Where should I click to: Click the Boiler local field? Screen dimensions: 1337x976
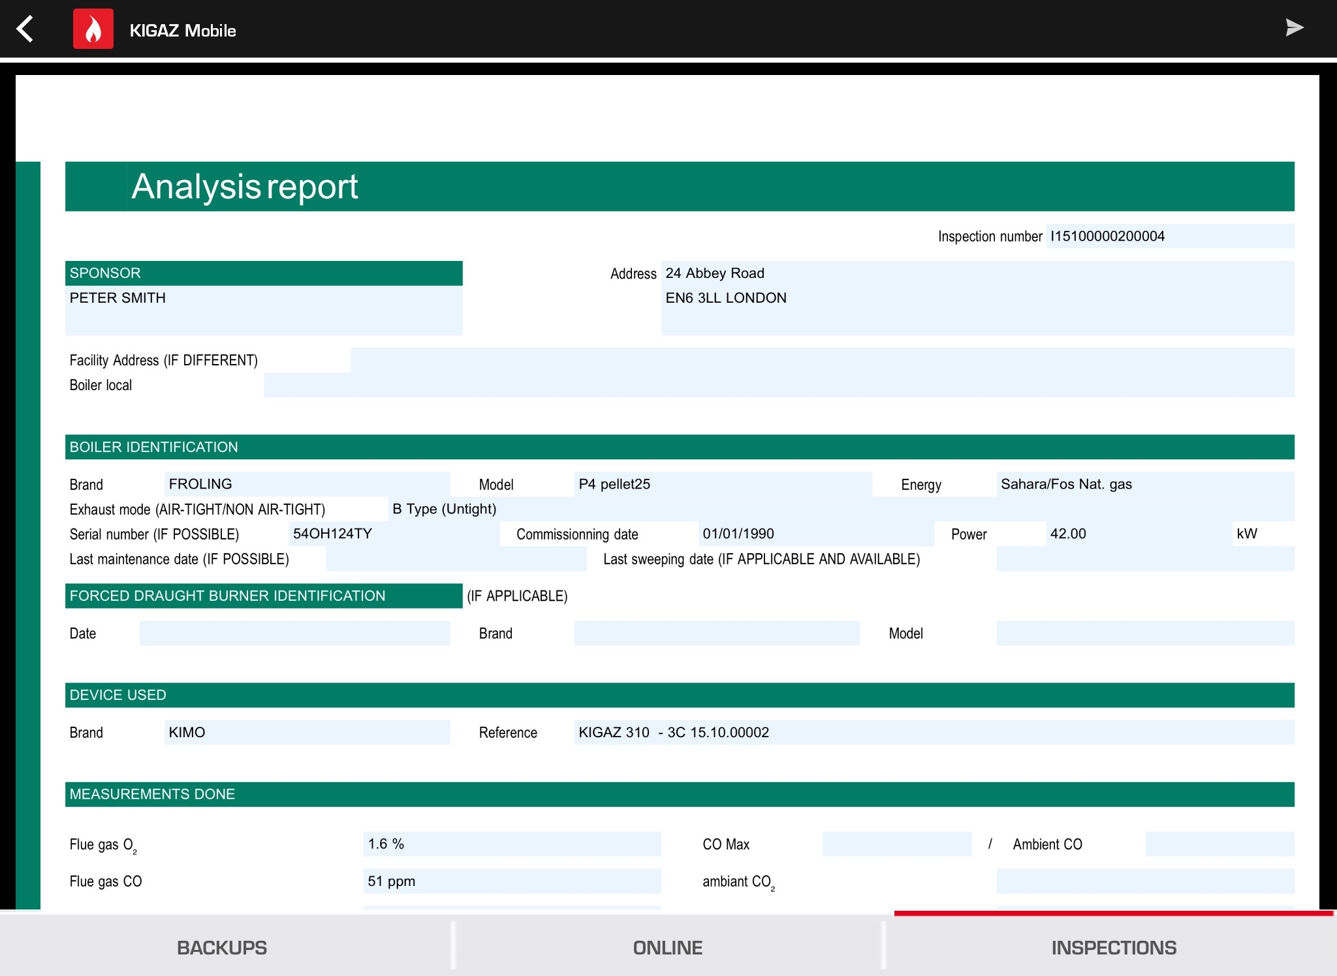point(779,385)
